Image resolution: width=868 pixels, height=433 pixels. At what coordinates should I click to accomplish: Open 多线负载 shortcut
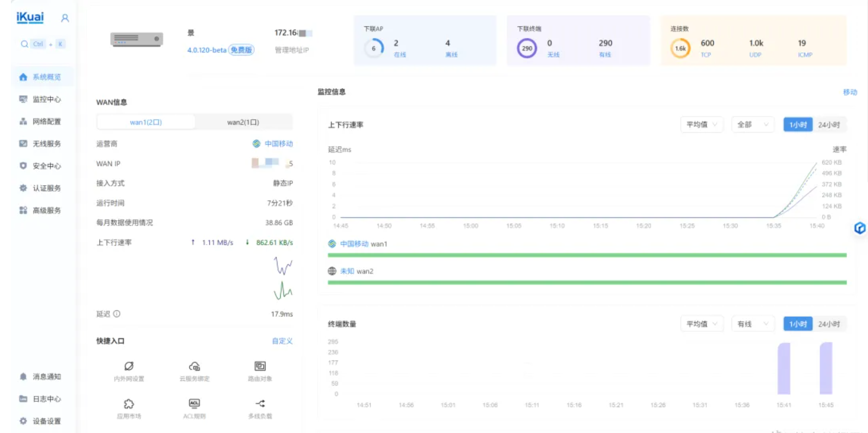coord(260,409)
